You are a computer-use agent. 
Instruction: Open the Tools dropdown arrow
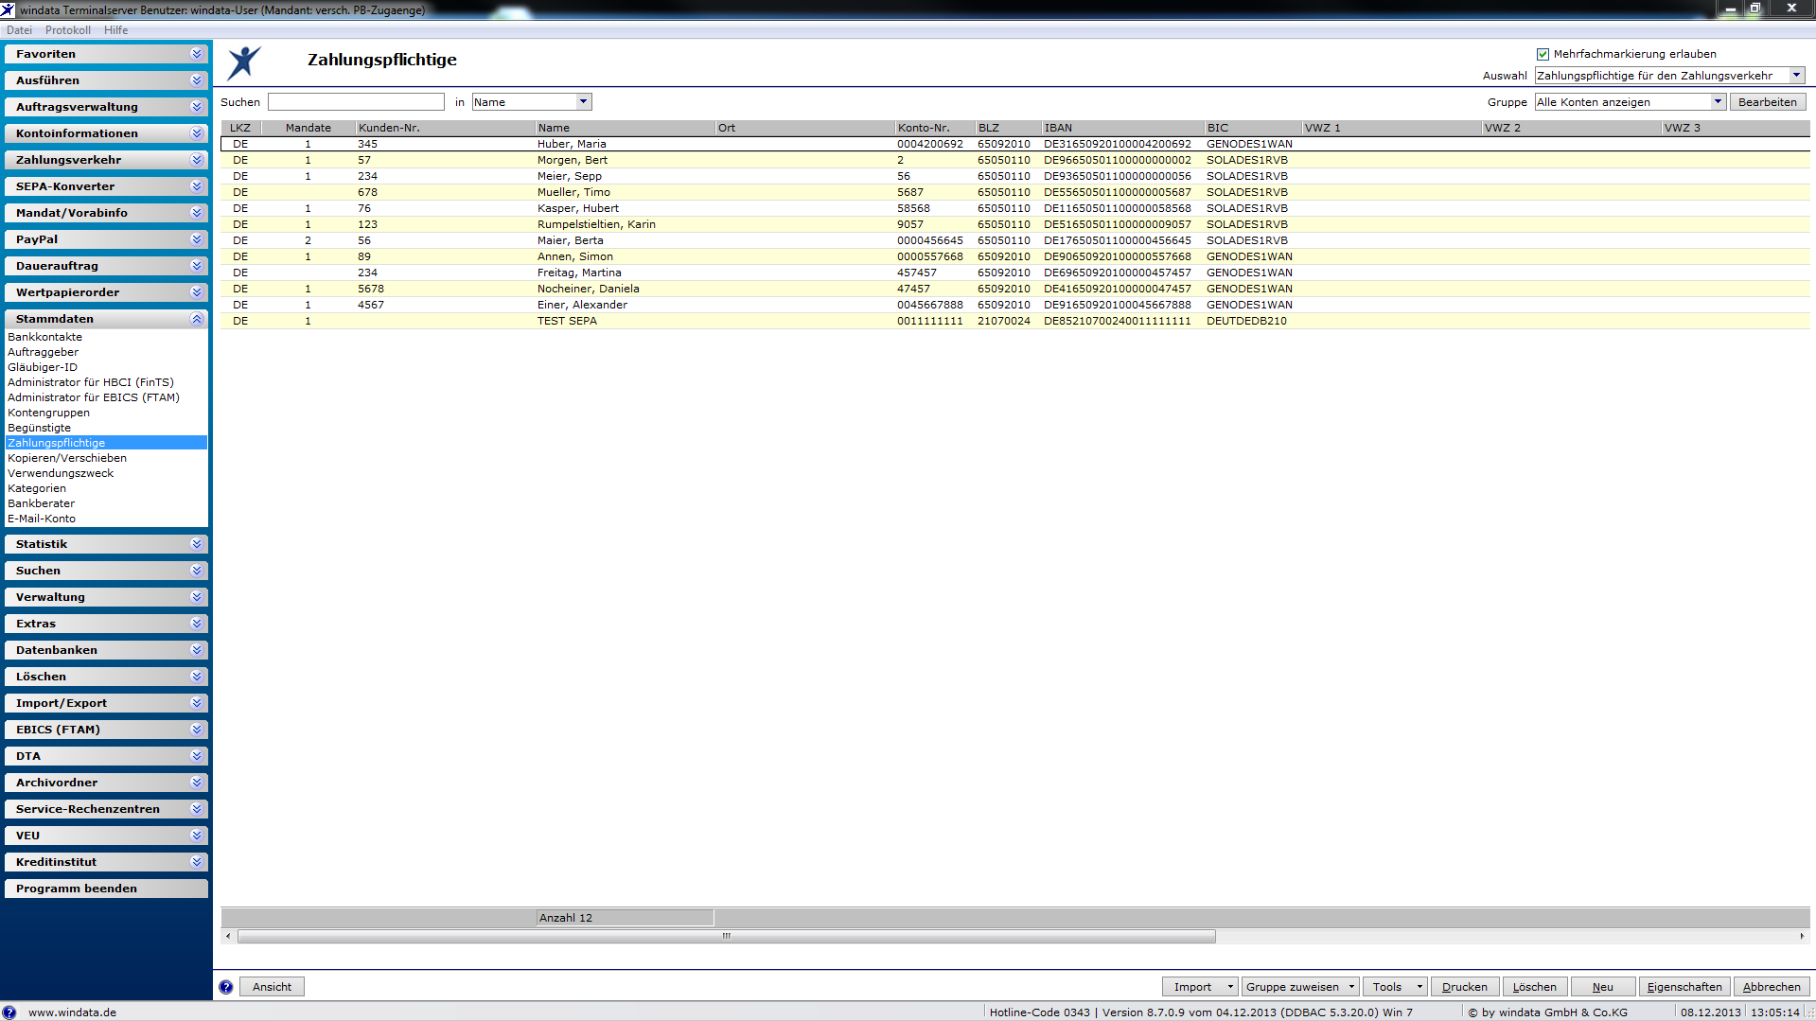tap(1419, 987)
